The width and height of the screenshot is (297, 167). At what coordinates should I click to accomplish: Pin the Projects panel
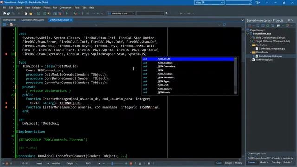coord(289,20)
